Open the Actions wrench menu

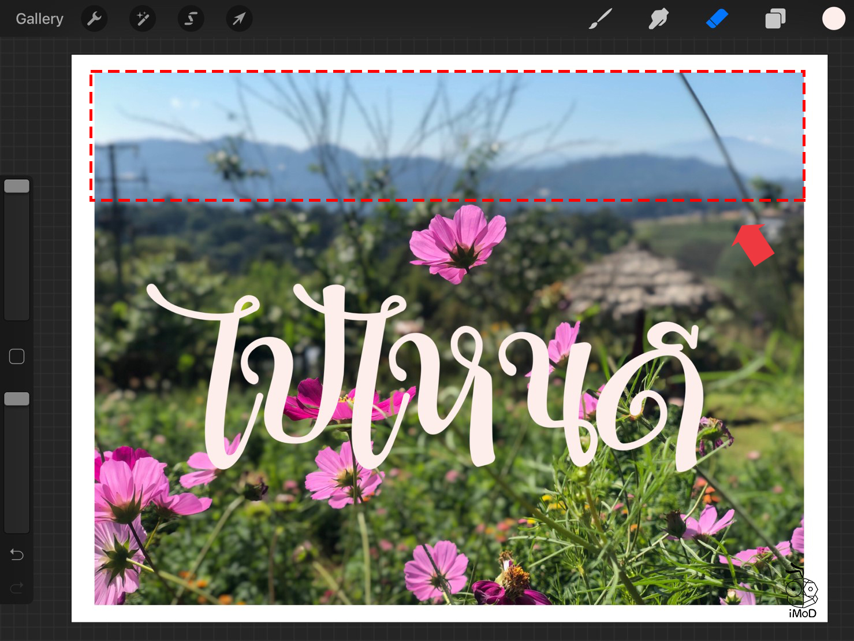pyautogui.click(x=94, y=18)
